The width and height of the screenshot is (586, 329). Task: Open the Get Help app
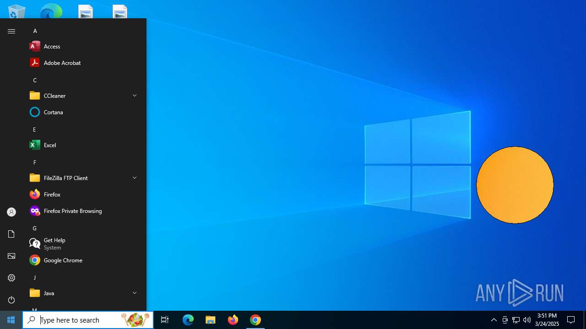click(84, 244)
